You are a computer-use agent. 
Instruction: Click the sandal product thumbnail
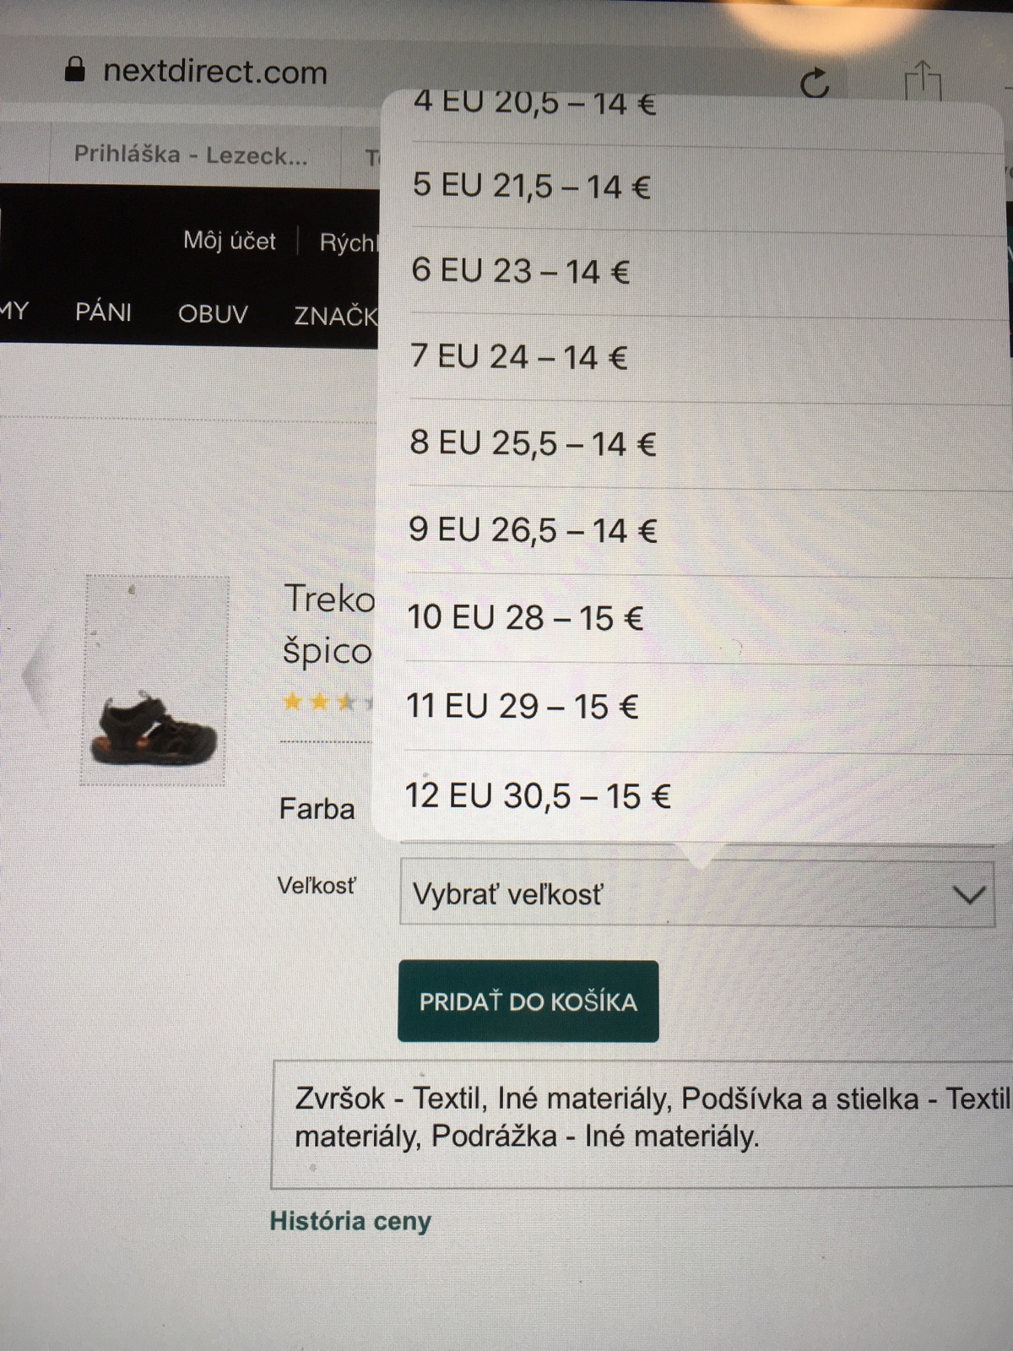[154, 681]
